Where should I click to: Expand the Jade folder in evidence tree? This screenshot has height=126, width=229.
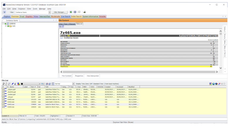[6, 26]
